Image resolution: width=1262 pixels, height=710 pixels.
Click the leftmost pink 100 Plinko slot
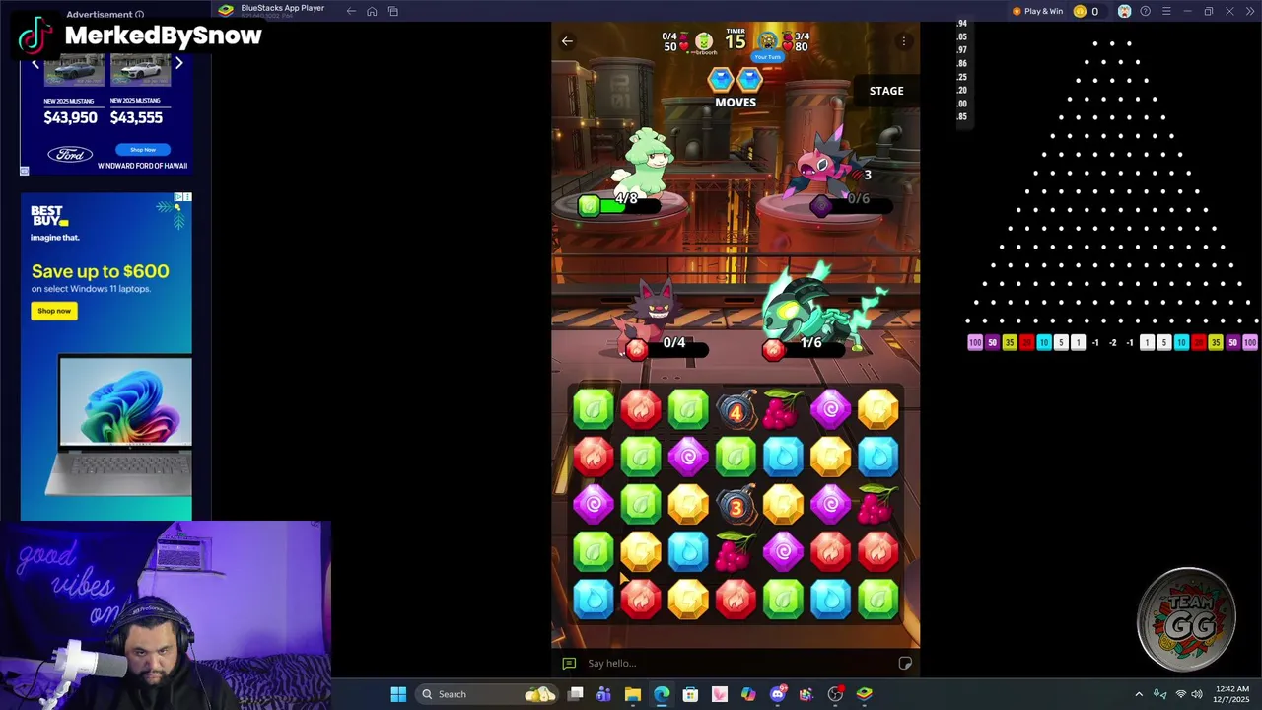[x=975, y=343]
